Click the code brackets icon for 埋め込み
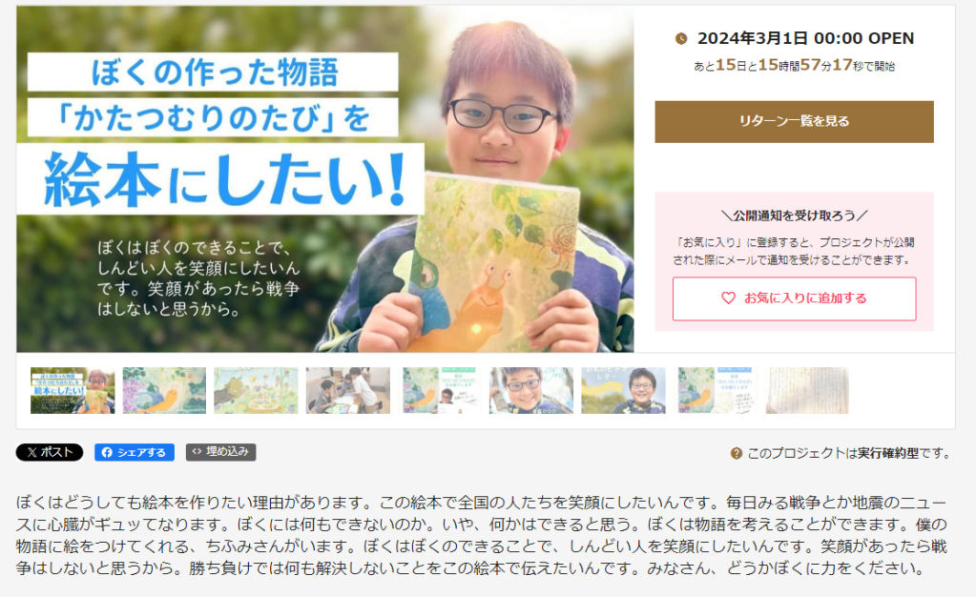This screenshot has height=597, width=976. click(197, 452)
